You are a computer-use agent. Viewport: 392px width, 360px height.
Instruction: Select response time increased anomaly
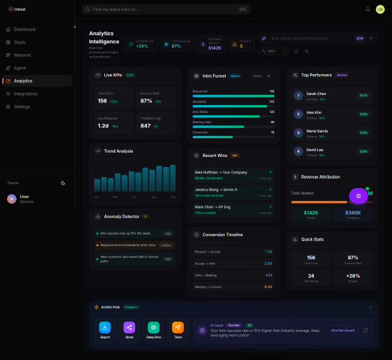[135, 246]
